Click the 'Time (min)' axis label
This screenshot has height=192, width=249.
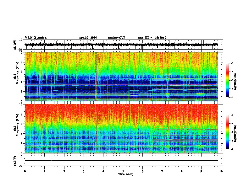click(126, 174)
